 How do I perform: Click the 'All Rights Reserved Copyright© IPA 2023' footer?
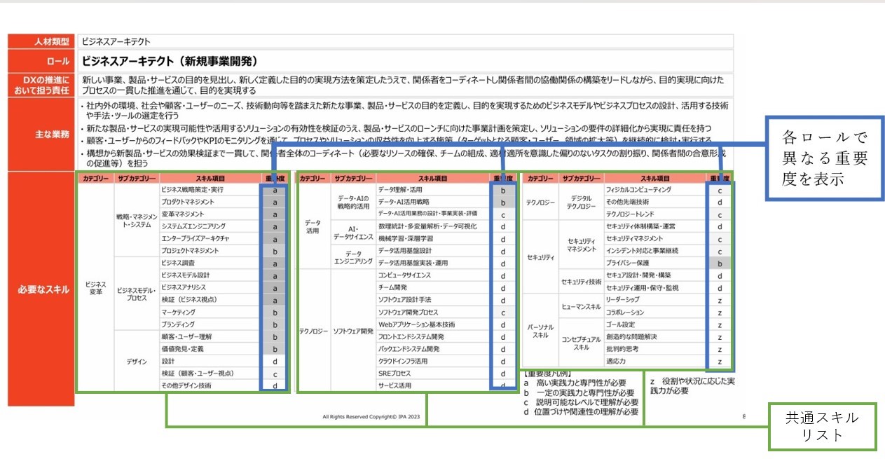[x=371, y=417]
